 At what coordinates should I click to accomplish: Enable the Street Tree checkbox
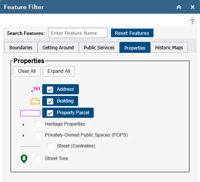38,159
